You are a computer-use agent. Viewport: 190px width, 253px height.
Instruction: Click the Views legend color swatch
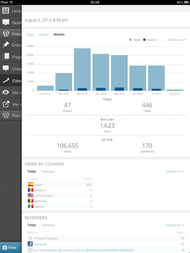coord(130,40)
